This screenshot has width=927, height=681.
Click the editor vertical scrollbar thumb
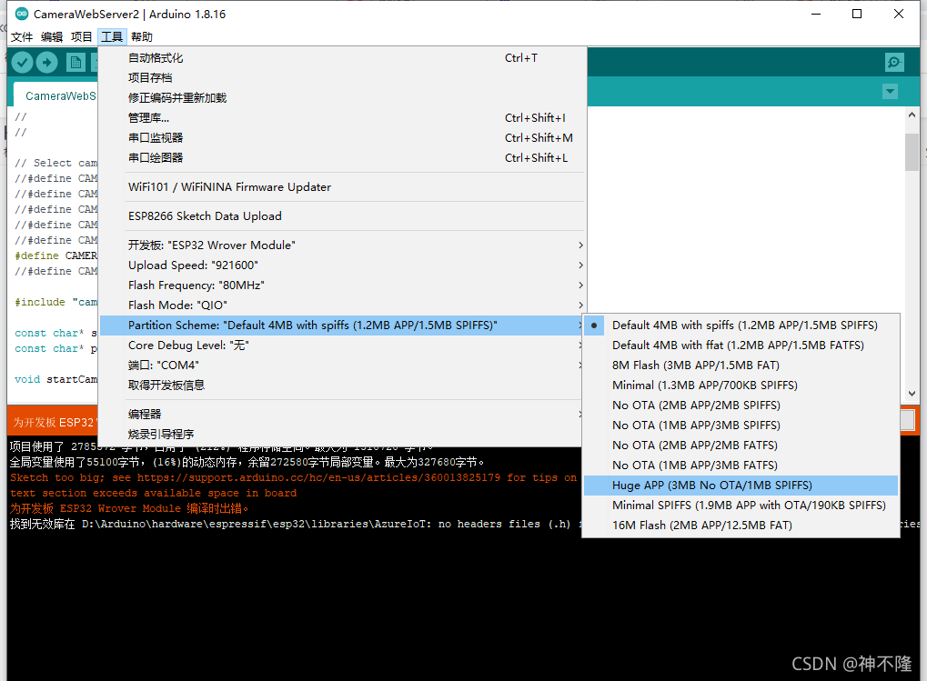click(x=912, y=152)
